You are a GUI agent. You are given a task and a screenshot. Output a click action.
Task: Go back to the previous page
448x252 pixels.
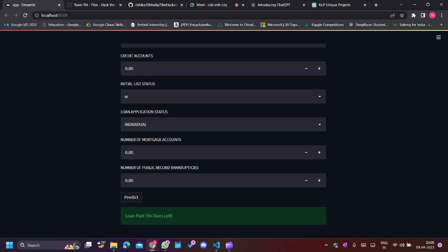point(6,15)
